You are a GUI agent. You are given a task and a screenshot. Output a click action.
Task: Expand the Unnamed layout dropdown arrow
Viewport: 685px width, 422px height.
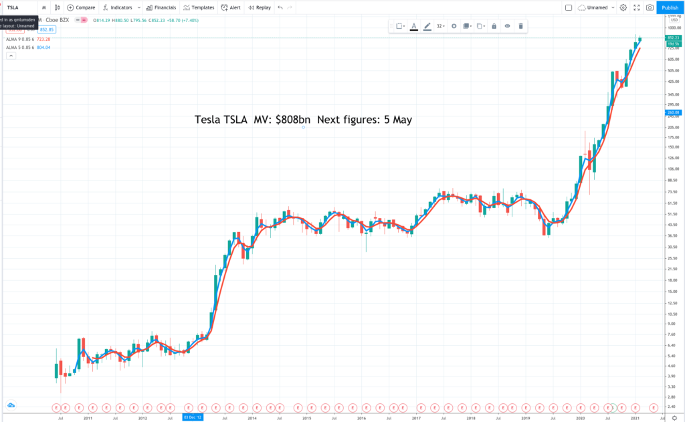tap(613, 7)
